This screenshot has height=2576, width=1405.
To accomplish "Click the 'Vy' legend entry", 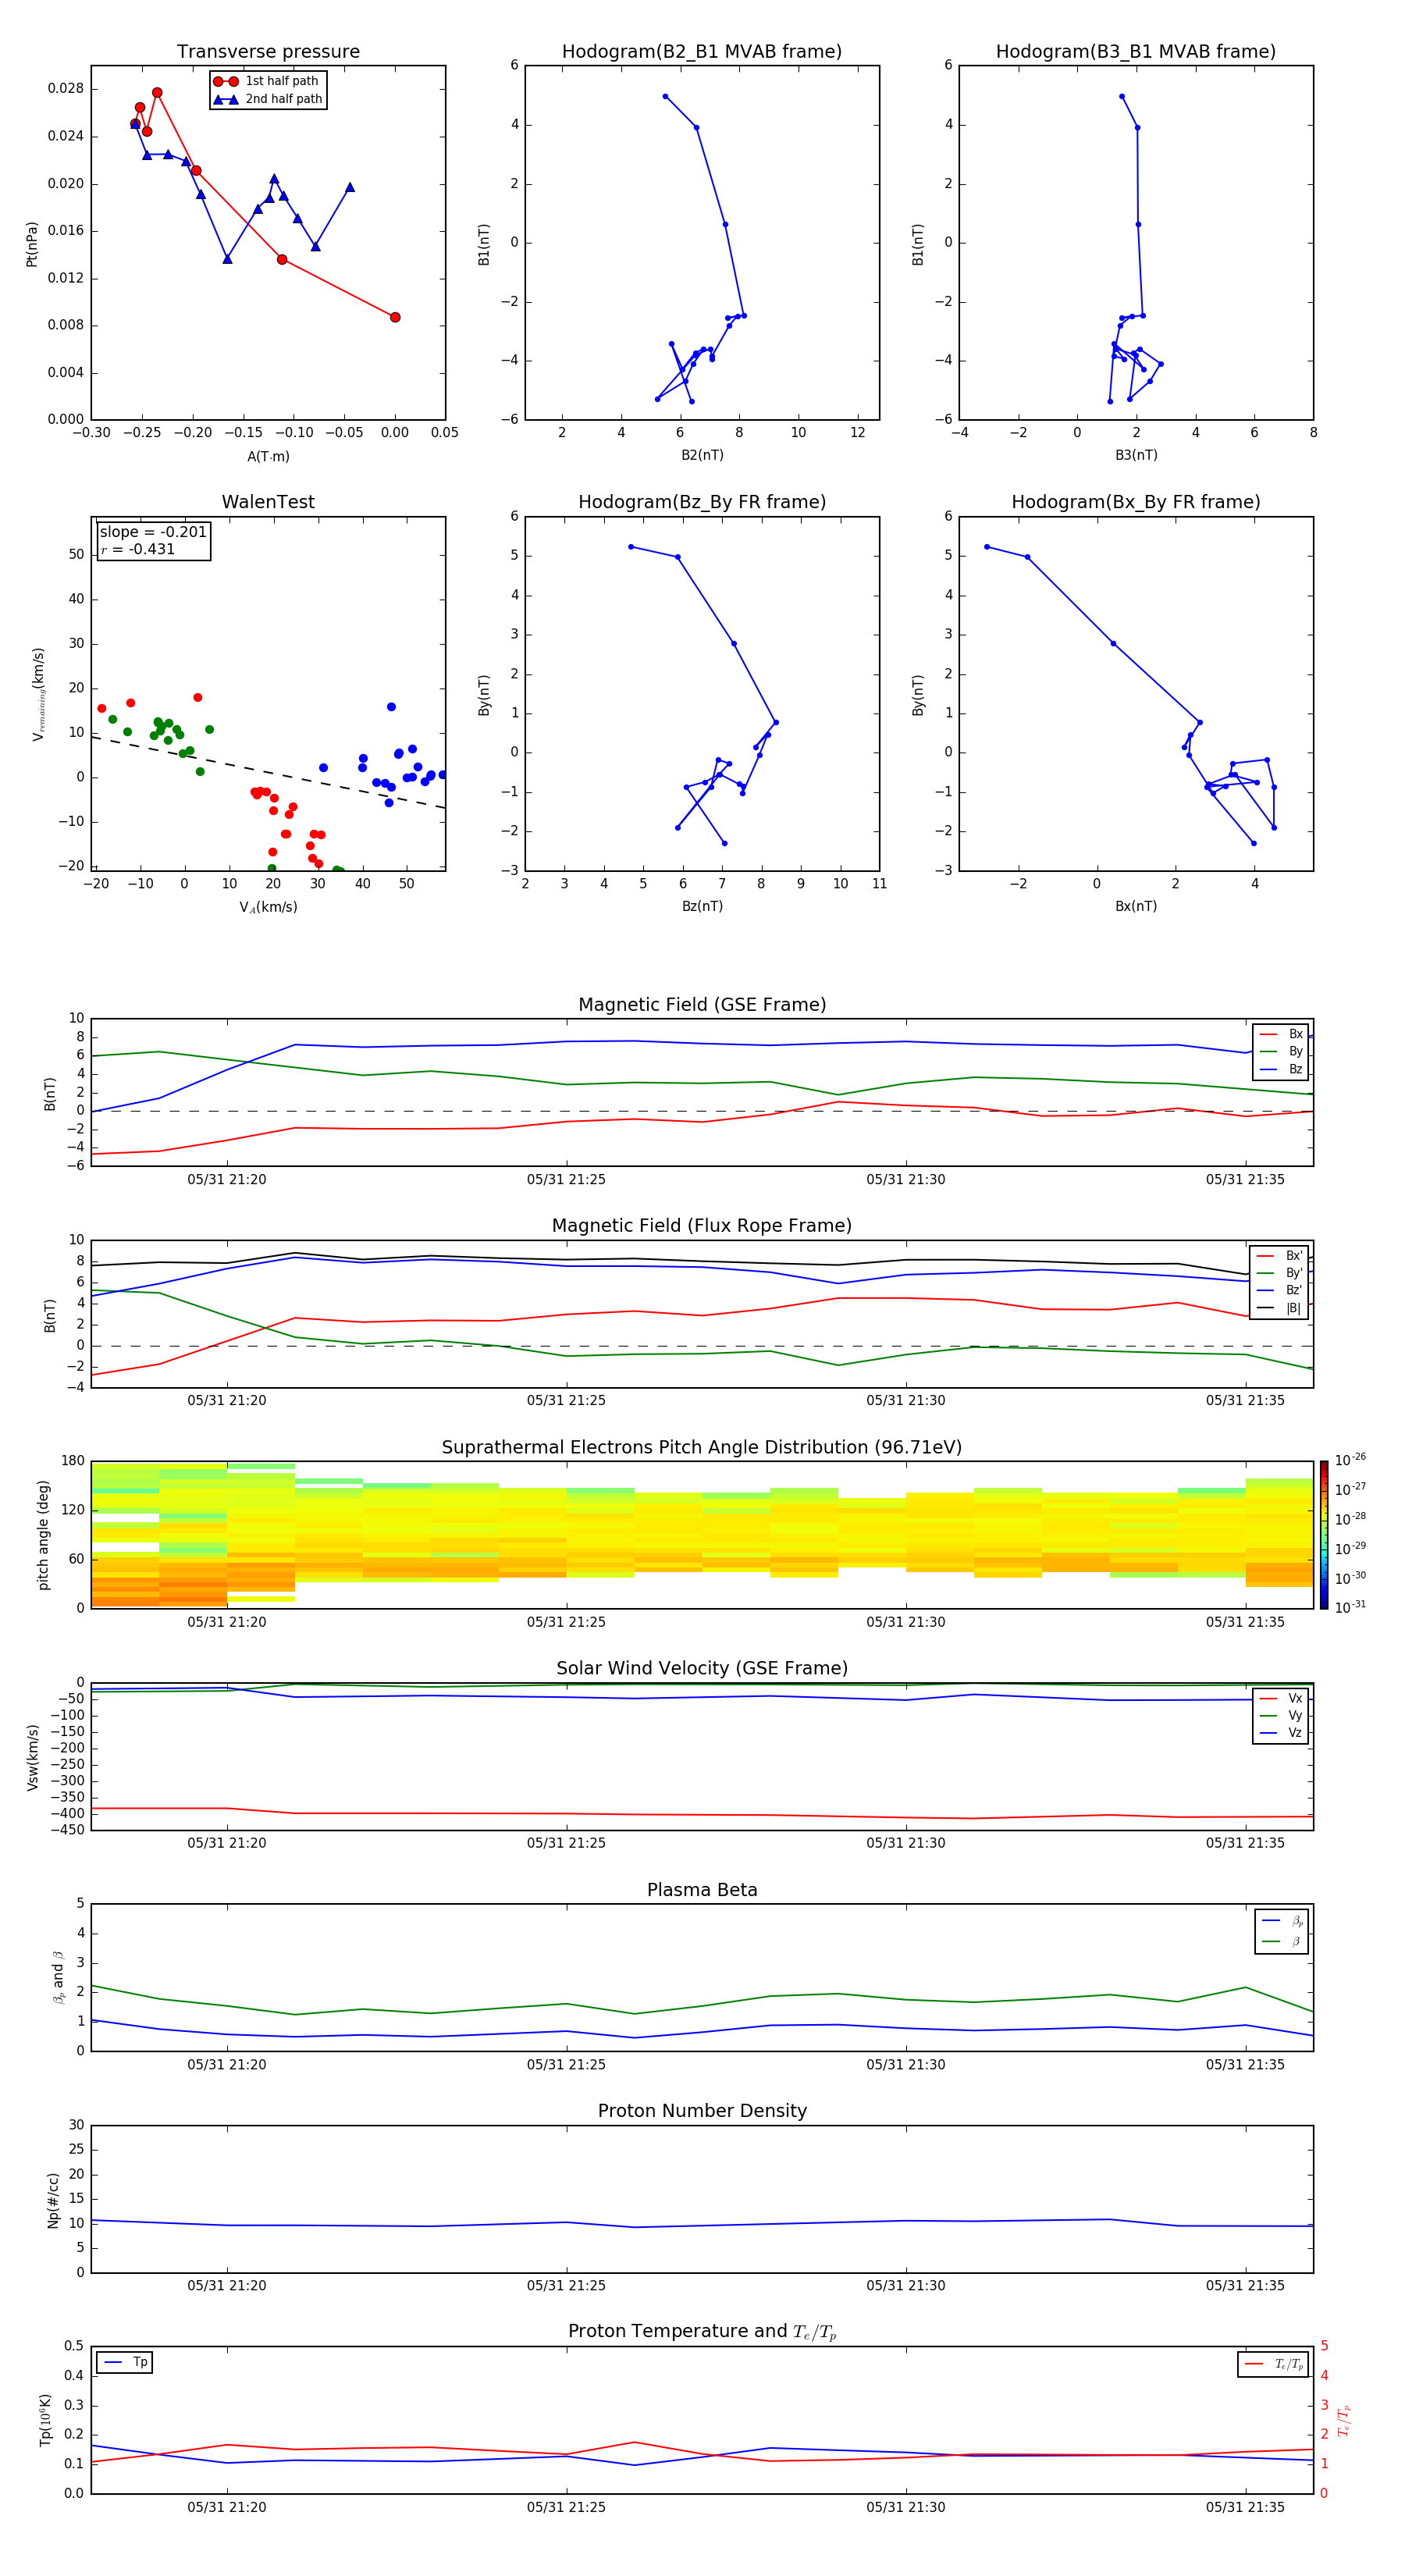I will 1281,1715.
